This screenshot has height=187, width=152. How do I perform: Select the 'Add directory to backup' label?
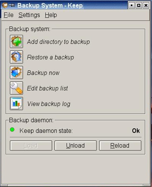coord(59,42)
